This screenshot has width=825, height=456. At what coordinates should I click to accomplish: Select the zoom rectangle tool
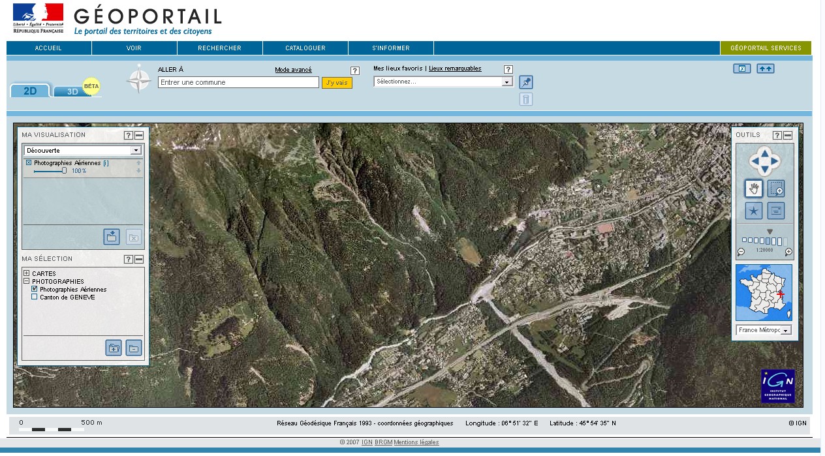pos(776,189)
